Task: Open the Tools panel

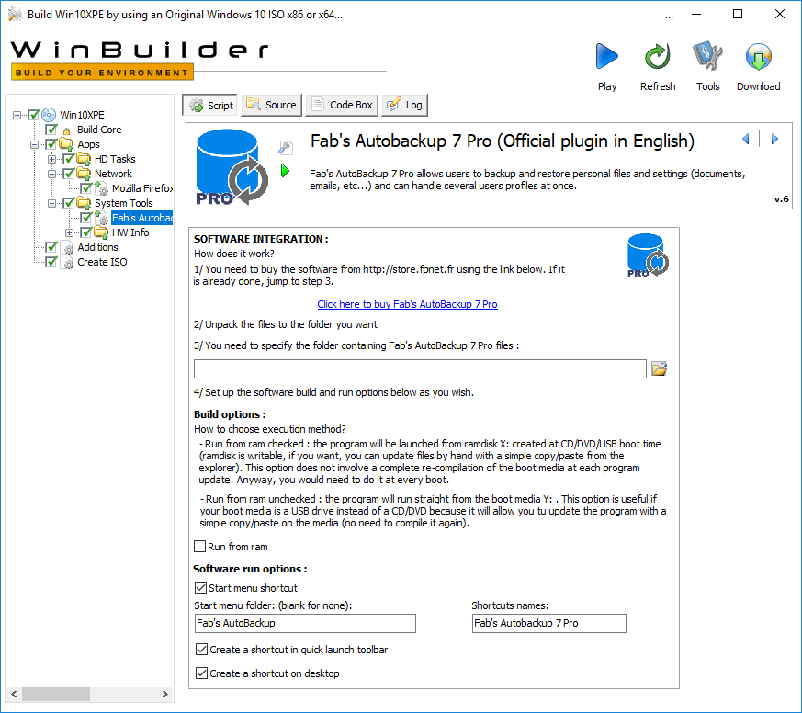Action: (x=707, y=56)
